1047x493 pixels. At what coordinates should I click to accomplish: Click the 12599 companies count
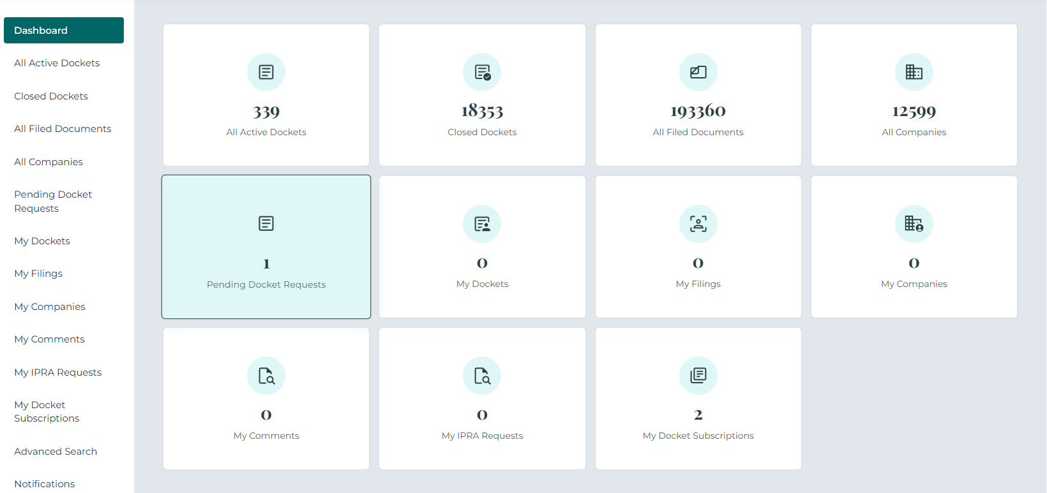[x=914, y=112]
